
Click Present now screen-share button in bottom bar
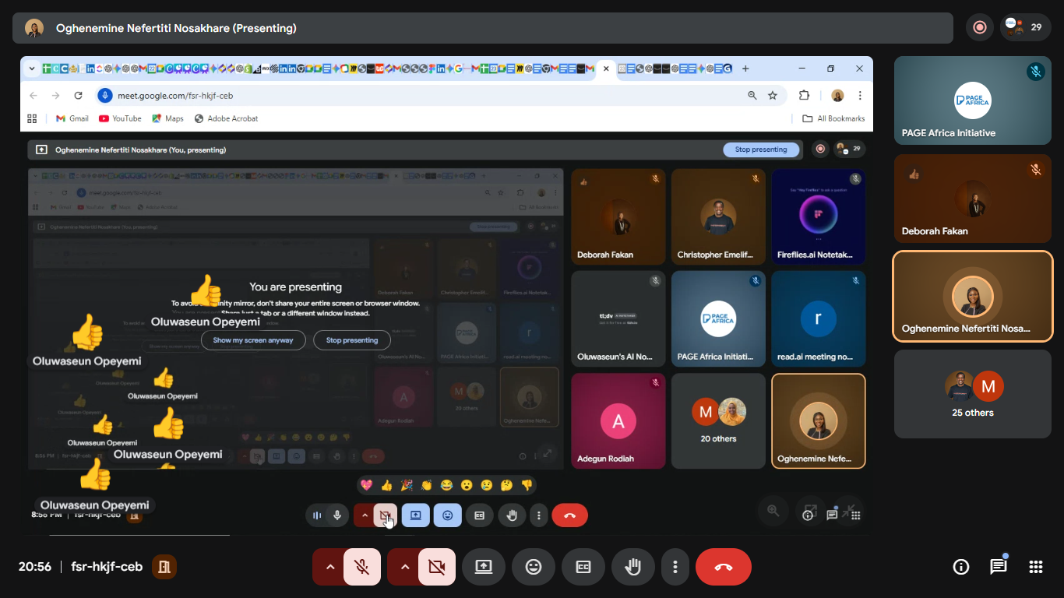pos(484,567)
